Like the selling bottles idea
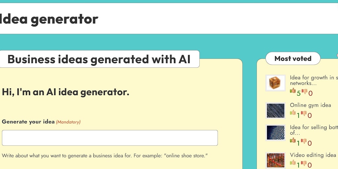The width and height of the screenshot is (338, 169). pos(293,140)
